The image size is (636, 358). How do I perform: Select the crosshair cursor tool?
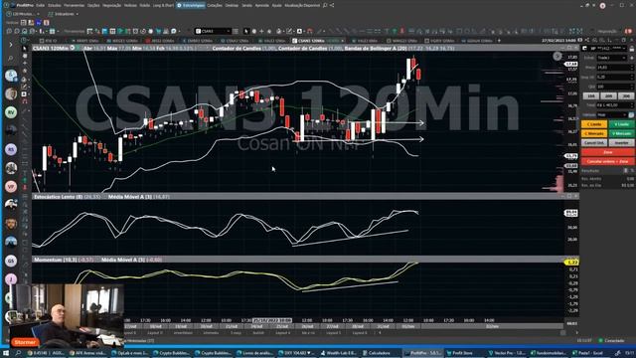[x=261, y=31]
